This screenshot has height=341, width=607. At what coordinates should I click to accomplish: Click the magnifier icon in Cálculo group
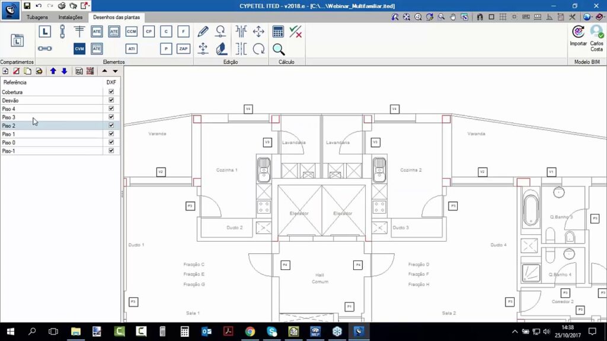point(278,49)
